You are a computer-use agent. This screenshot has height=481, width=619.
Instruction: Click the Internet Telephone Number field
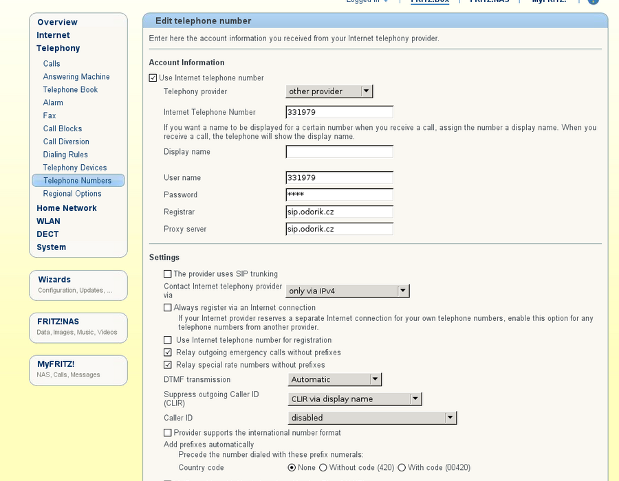point(340,112)
